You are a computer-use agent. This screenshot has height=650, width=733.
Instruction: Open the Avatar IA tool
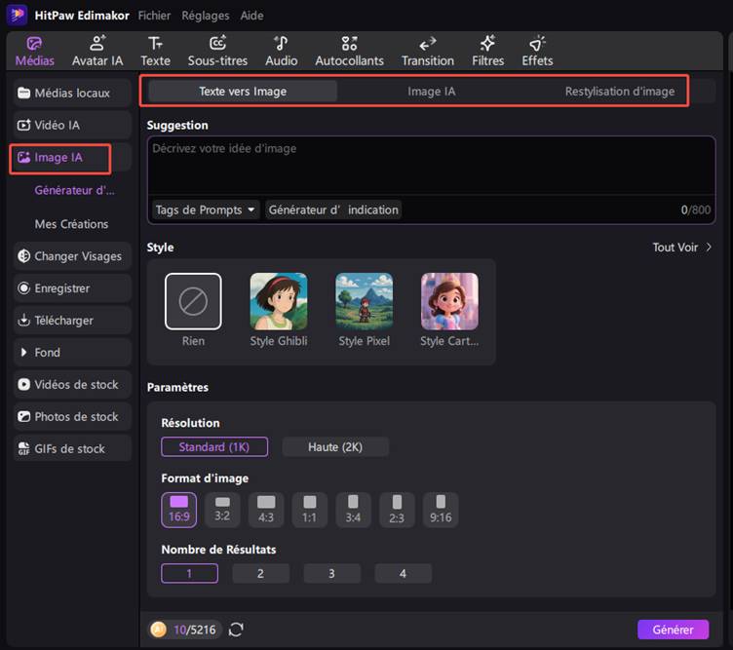point(97,52)
